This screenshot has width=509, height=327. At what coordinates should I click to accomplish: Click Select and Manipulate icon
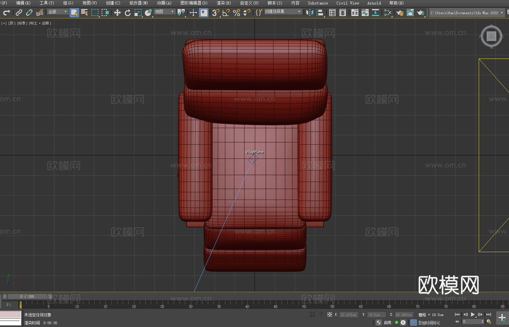click(193, 13)
